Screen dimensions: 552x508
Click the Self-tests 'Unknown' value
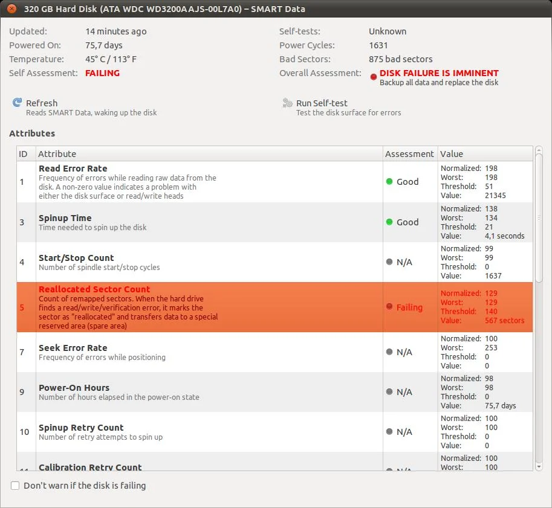[388, 31]
